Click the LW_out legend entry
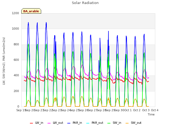Screen dimensions: 171x128 [x=55, y=123]
